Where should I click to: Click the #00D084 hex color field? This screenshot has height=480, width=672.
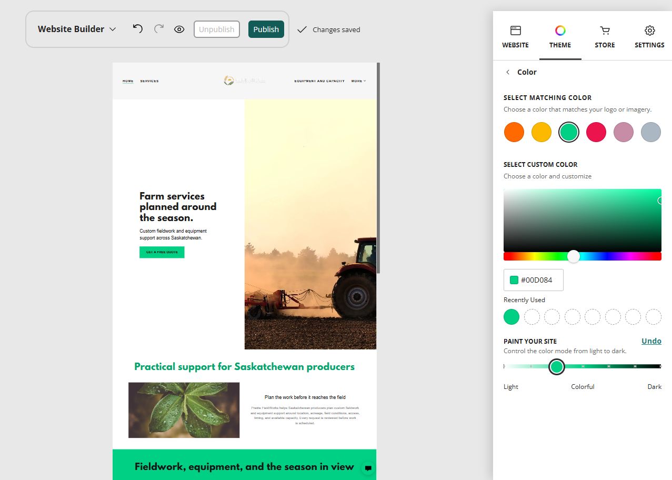coord(534,280)
